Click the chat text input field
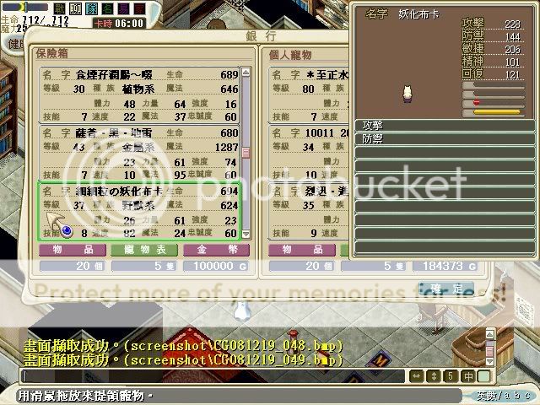Screen dimensions: 540x405 (211, 376)
